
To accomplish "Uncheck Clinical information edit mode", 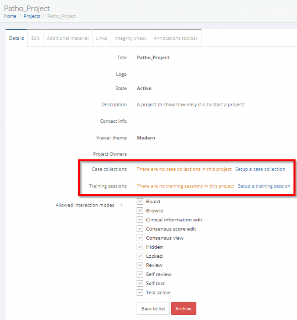I will 140,220.
